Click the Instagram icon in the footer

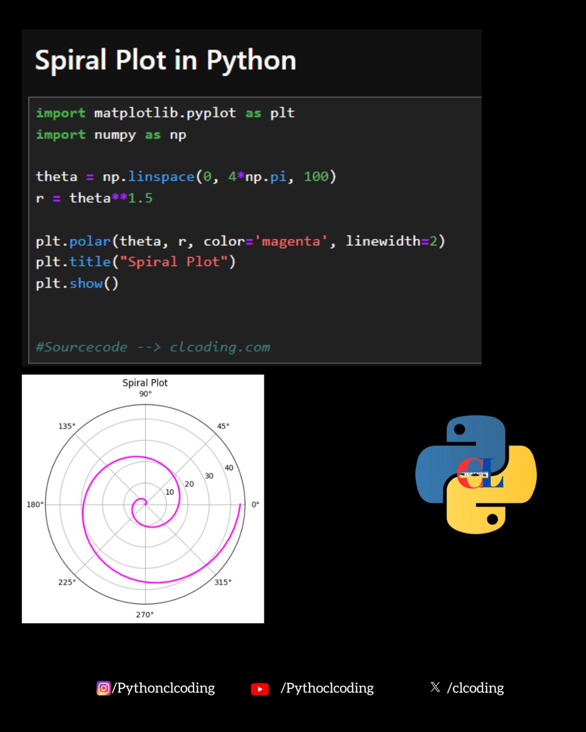(x=104, y=688)
